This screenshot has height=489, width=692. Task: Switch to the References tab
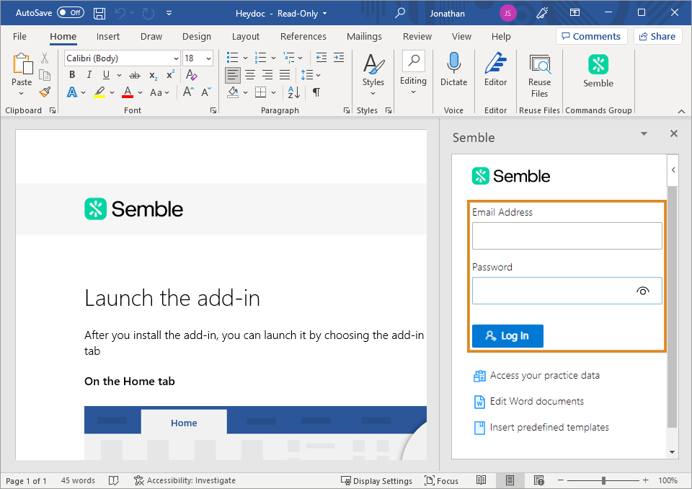[303, 36]
